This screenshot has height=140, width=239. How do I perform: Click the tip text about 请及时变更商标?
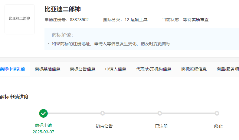click(111, 44)
